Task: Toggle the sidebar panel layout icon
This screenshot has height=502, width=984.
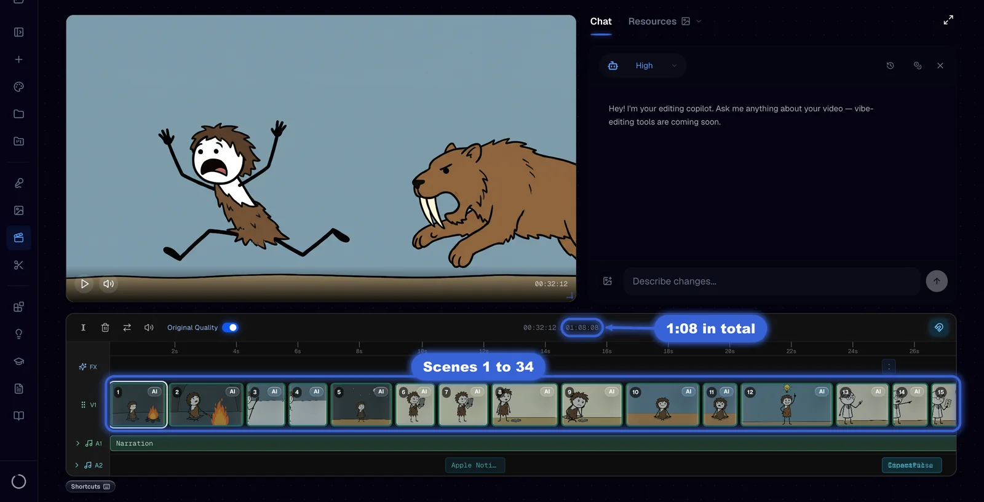Action: point(18,32)
